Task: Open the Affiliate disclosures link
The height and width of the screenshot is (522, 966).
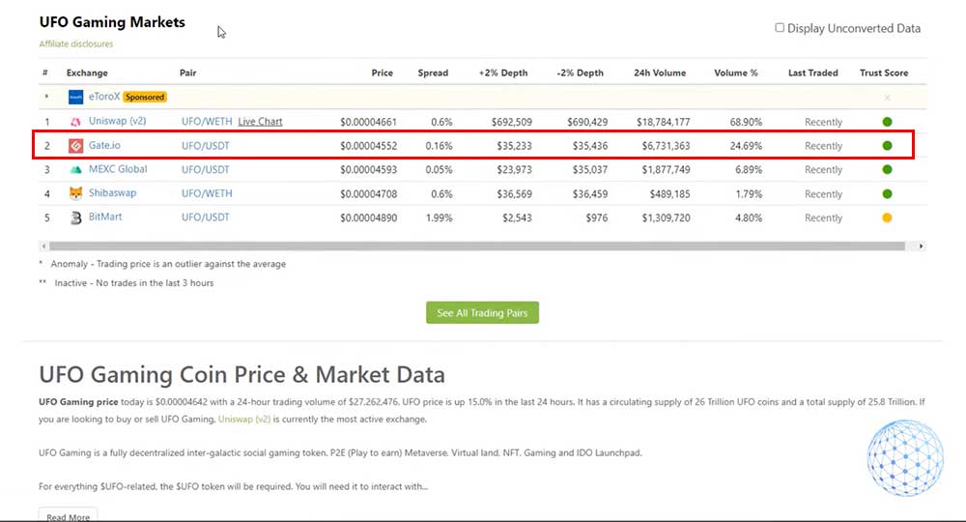Action: coord(75,44)
